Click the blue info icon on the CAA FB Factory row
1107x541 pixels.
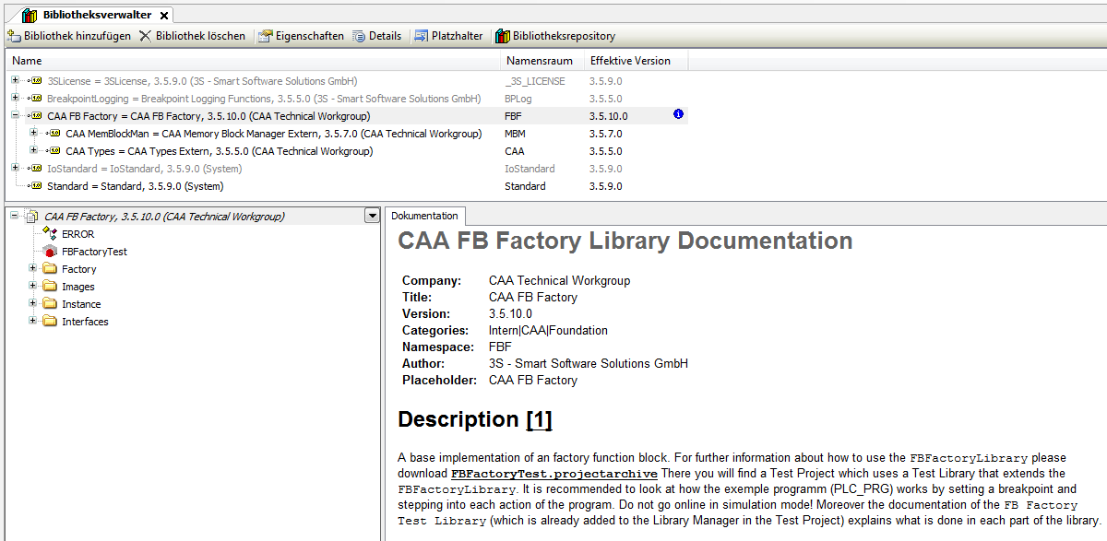pyautogui.click(x=678, y=114)
